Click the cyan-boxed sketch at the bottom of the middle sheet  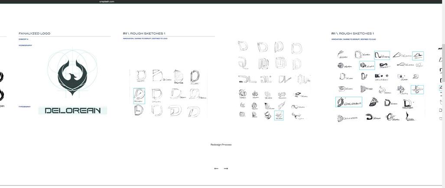click(279, 115)
